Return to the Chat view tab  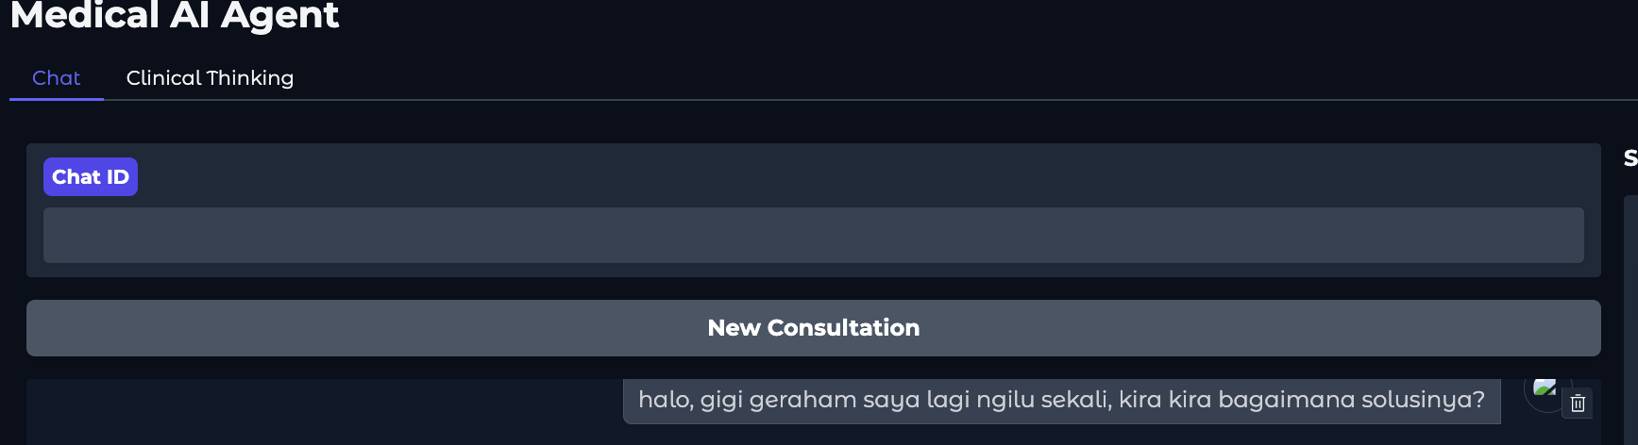57,78
